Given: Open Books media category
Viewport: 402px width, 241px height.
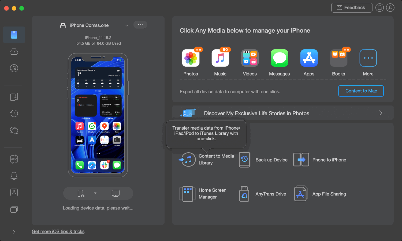Looking at the screenshot, I should click(338, 63).
